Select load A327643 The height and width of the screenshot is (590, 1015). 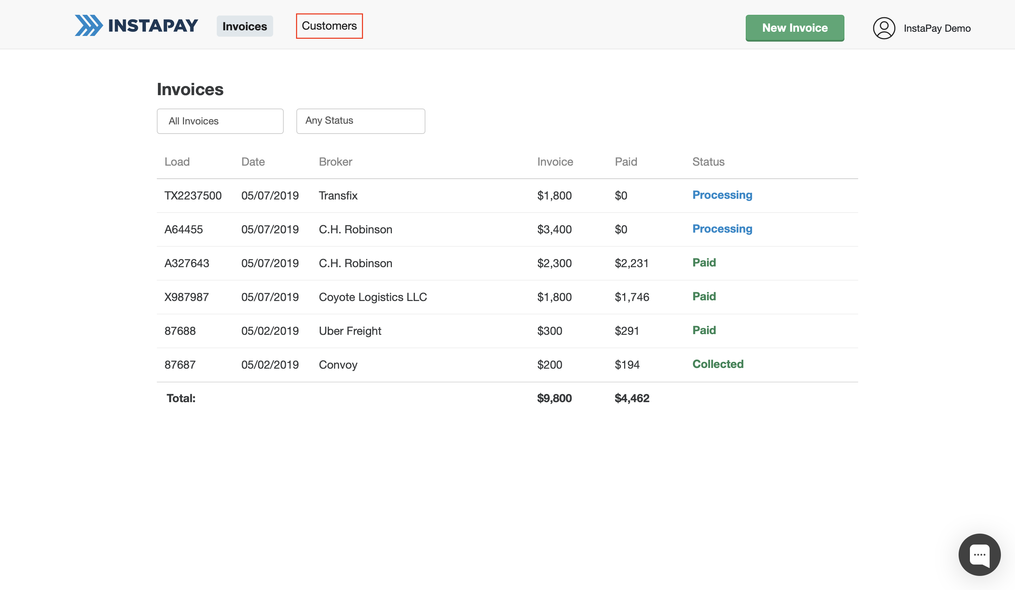pyautogui.click(x=186, y=263)
